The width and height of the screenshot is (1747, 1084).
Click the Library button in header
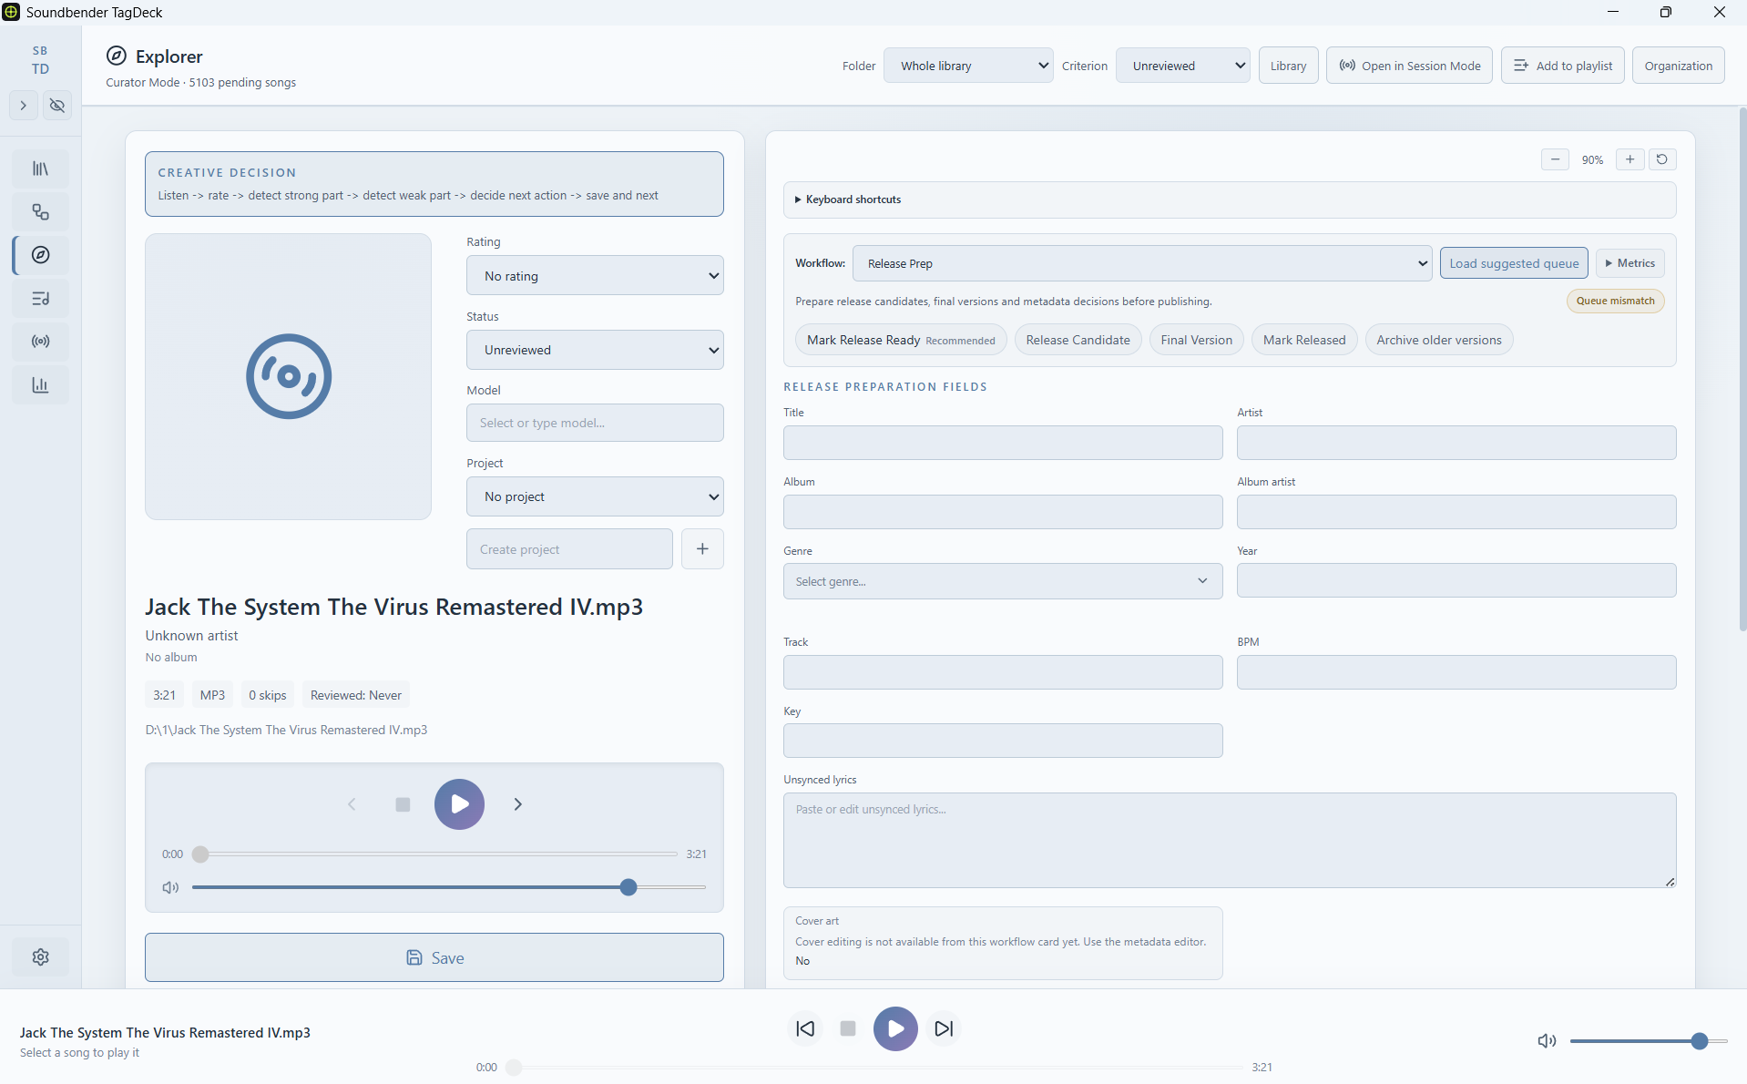coord(1288,66)
